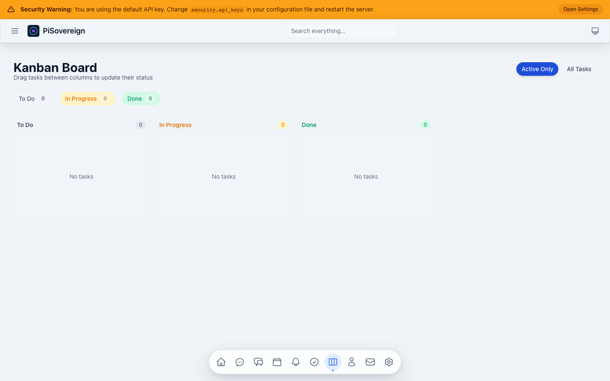
Task: Select the Active Only filter
Action: (537, 69)
